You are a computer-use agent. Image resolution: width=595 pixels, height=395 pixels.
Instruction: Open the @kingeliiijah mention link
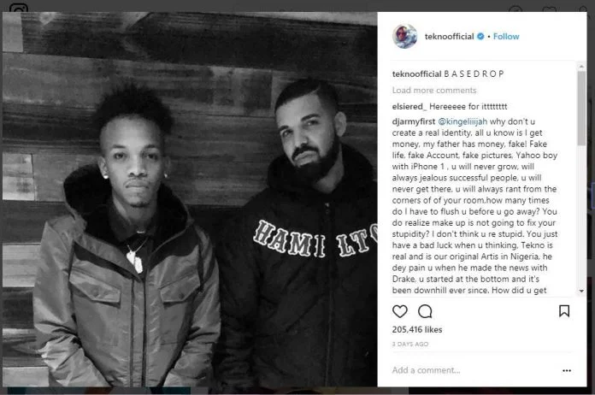point(462,121)
